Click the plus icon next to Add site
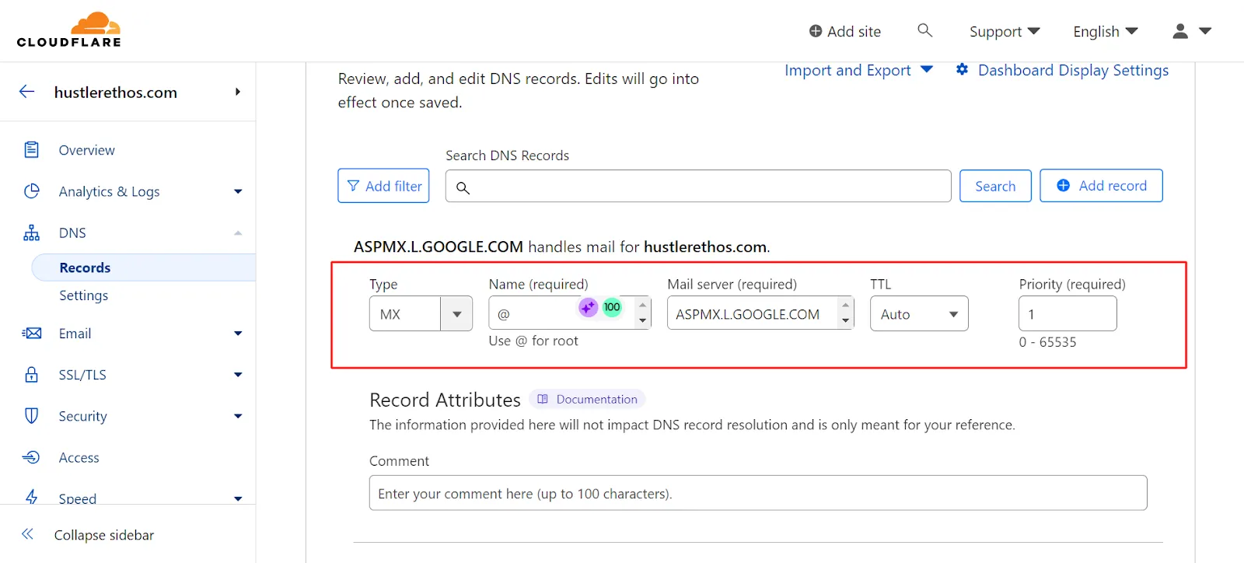This screenshot has height=563, width=1244. (x=816, y=31)
